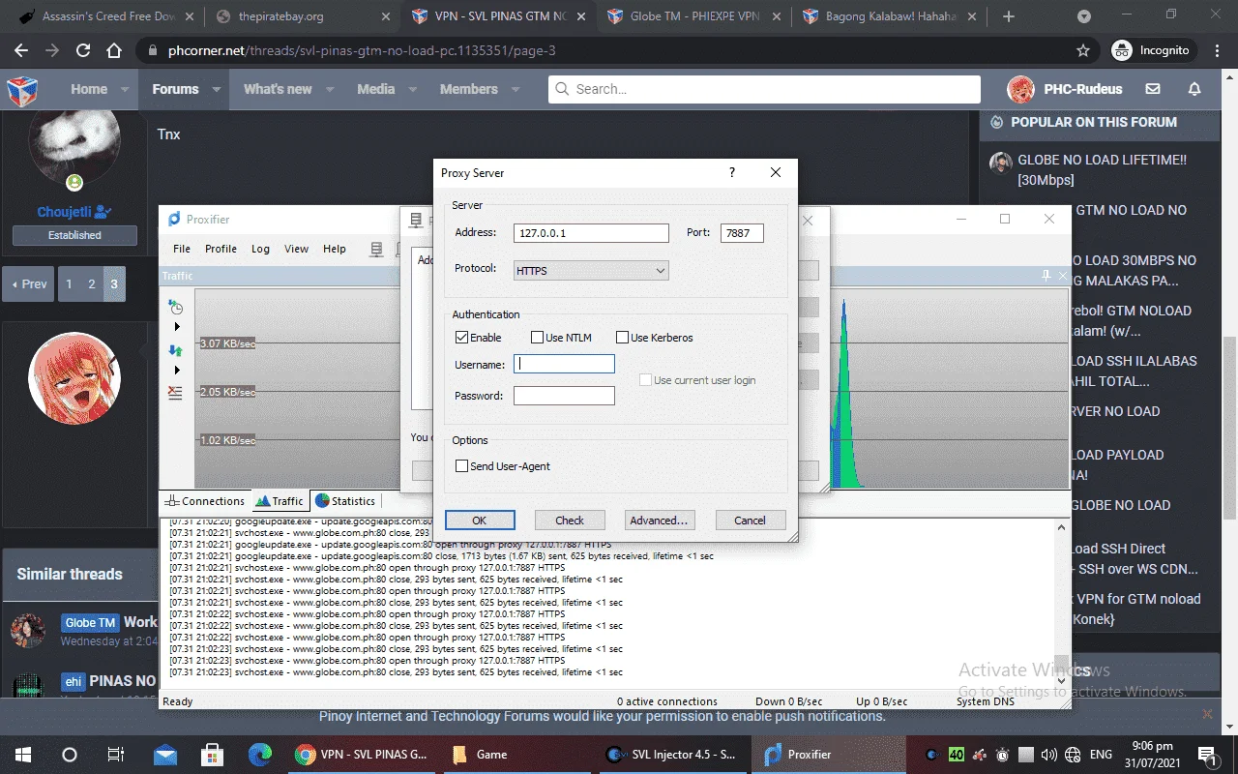This screenshot has width=1238, height=774.
Task: Switch to the thepiratebay.org tab
Action: pyautogui.click(x=302, y=16)
